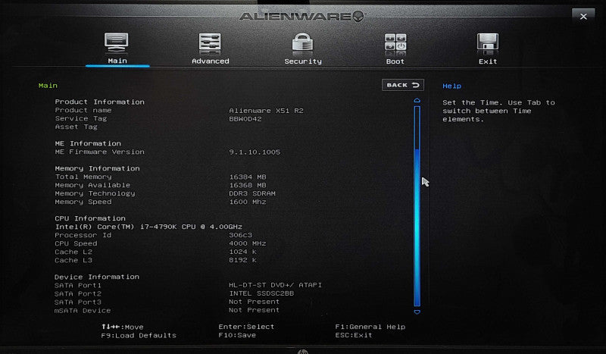Click F9:Load Defaults hint
This screenshot has height=354, width=606.
pyautogui.click(x=139, y=336)
